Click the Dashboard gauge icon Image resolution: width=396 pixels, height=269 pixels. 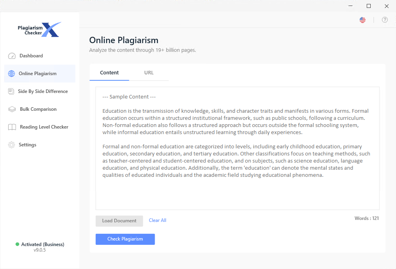[12, 56]
